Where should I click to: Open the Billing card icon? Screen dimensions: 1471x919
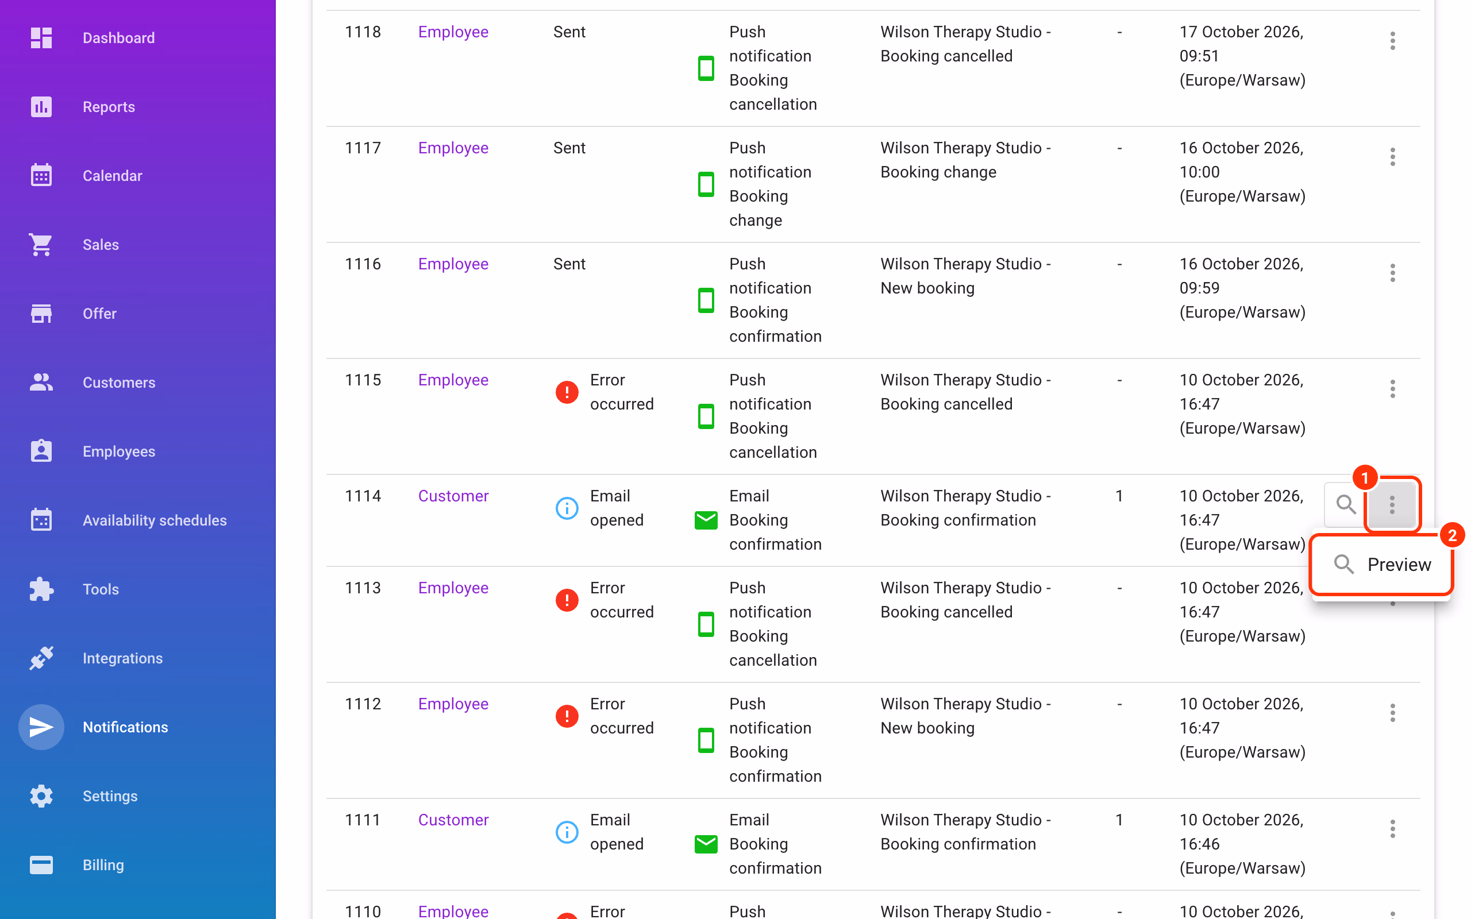(41, 864)
